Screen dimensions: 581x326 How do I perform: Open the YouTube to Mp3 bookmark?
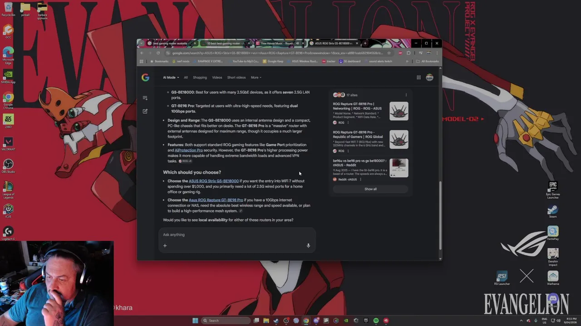[x=243, y=61]
